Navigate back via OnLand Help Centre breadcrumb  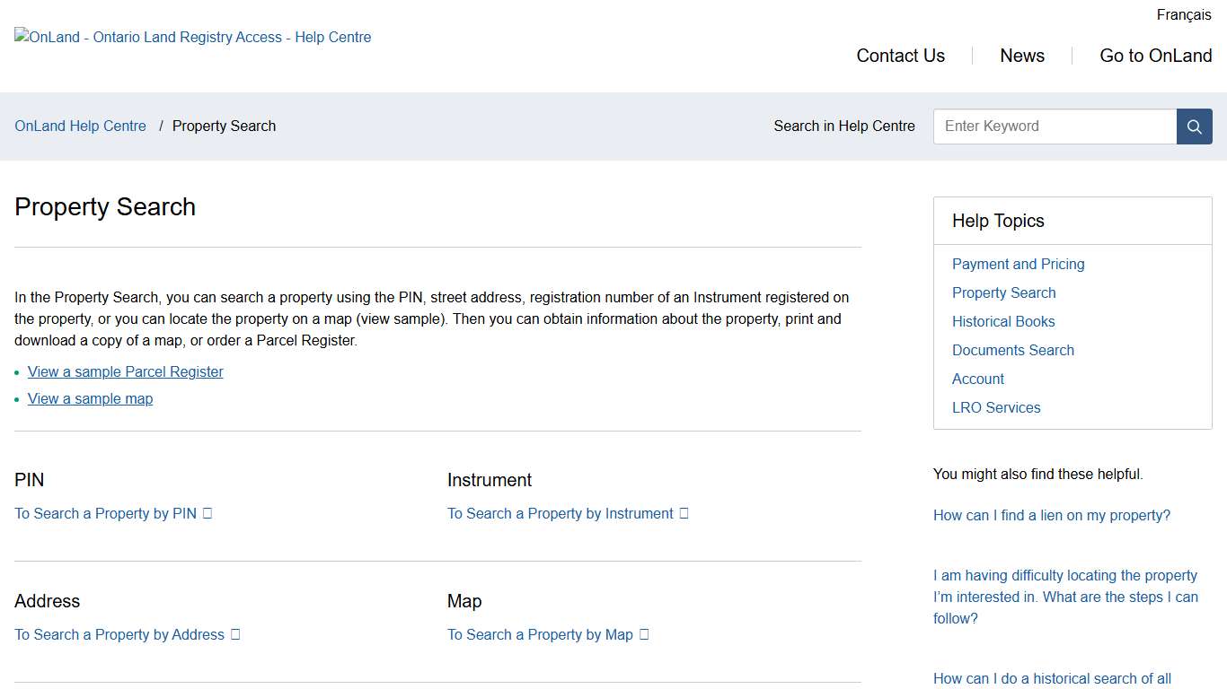(80, 126)
